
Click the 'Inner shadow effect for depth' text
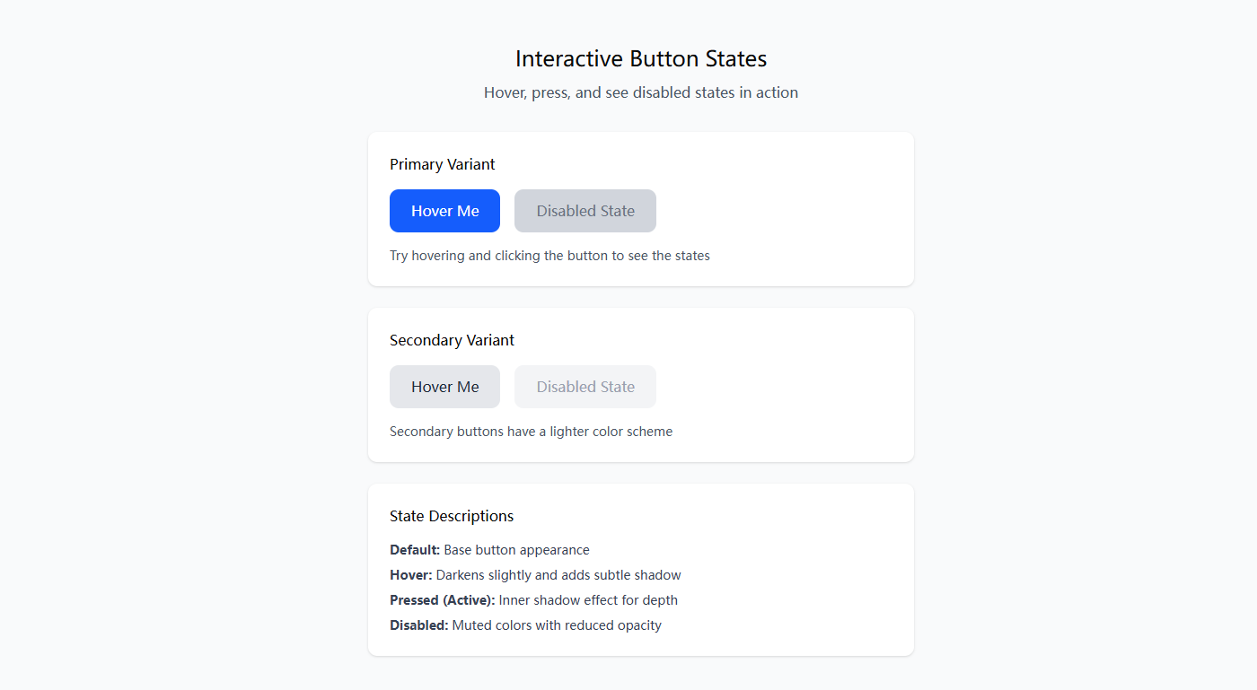pyautogui.click(x=588, y=600)
